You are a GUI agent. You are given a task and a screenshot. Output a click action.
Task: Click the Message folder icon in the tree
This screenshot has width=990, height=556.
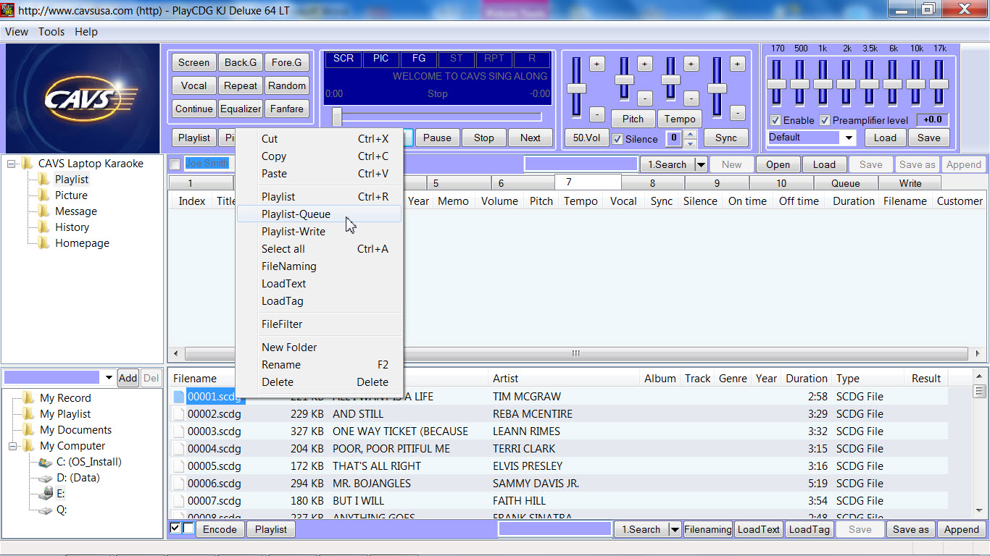44,211
